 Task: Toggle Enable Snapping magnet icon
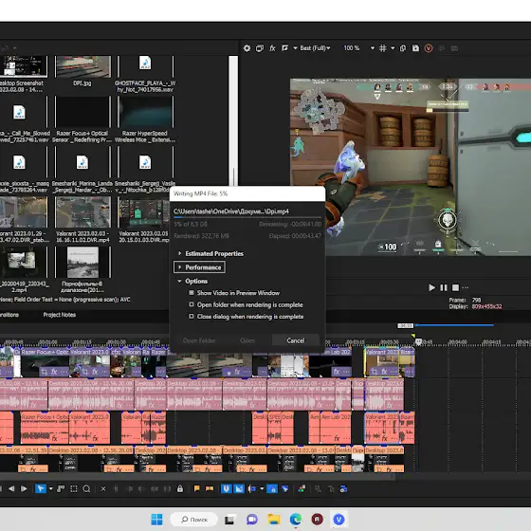coord(227,488)
